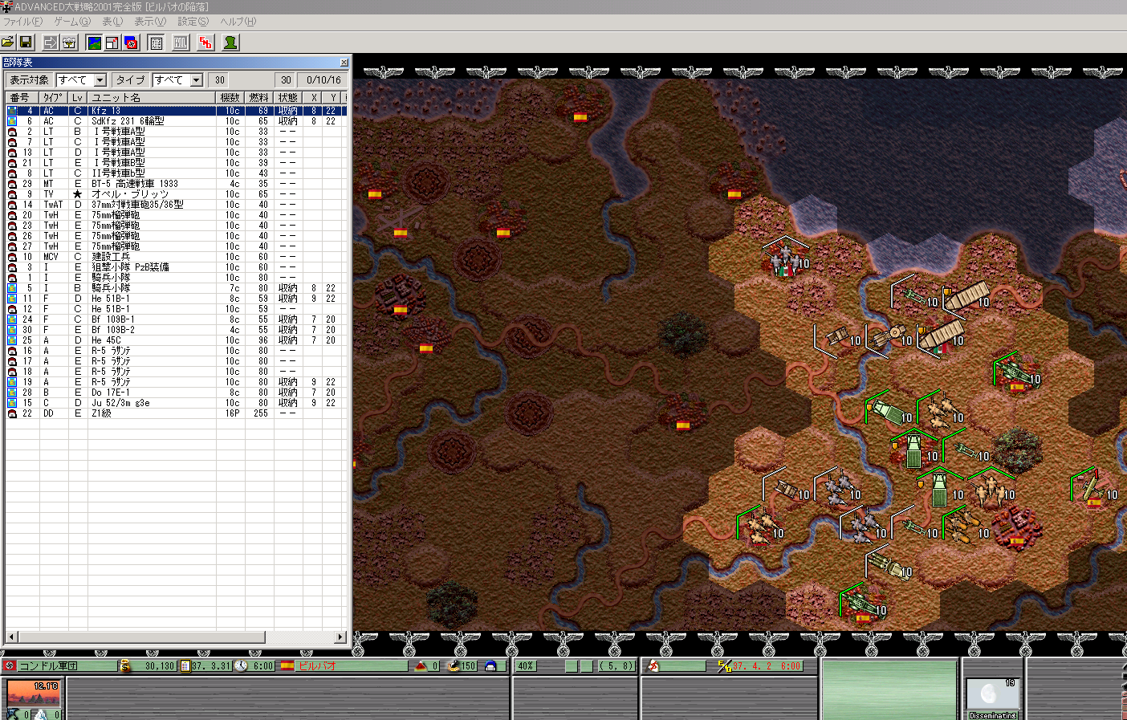Select the 37mm対戦車砲35/36型 unit row
The width and height of the screenshot is (1127, 720).
(176, 205)
